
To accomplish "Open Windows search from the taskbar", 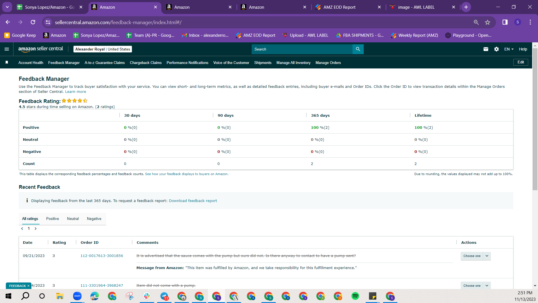I will coord(25,296).
